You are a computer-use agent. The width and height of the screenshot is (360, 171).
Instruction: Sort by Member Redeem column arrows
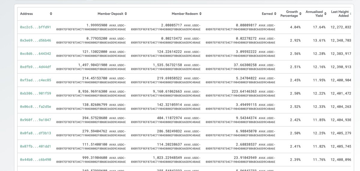tap(200, 14)
